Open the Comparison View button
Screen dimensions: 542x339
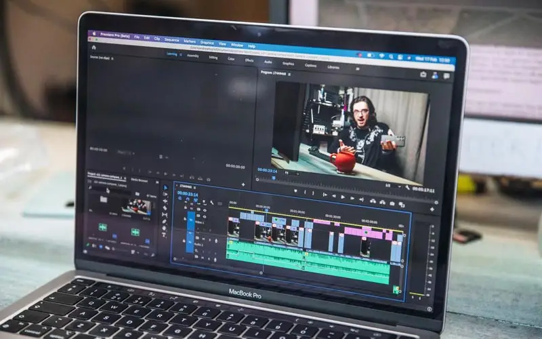pos(401,205)
